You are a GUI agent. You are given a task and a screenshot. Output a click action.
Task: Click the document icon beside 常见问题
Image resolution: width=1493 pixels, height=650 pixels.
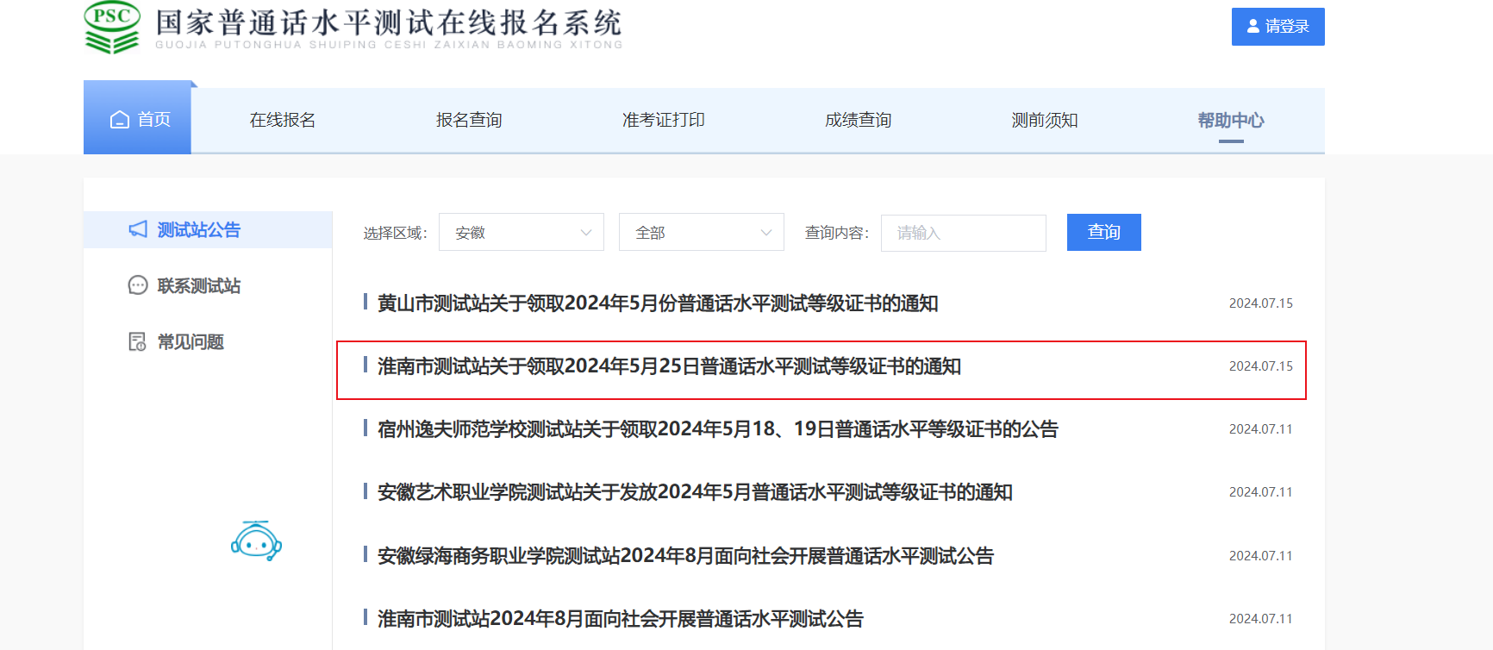click(138, 342)
